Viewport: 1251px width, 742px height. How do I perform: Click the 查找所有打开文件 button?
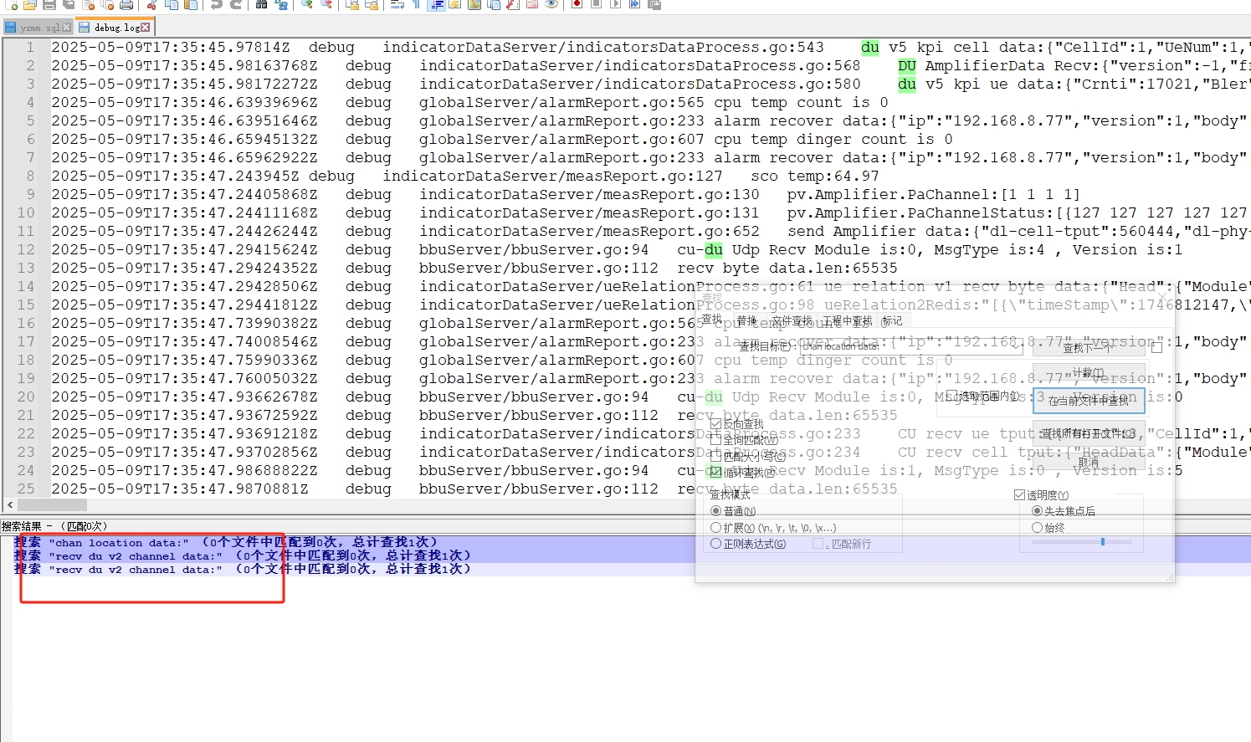coord(1089,433)
